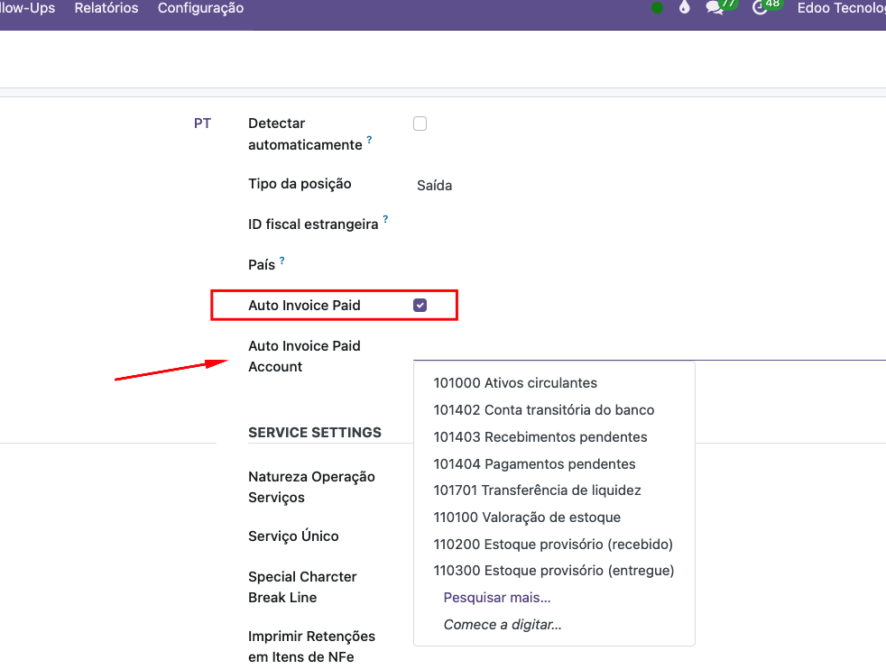Open the Follow-Ups menu
The image size is (886, 669).
coord(27,8)
